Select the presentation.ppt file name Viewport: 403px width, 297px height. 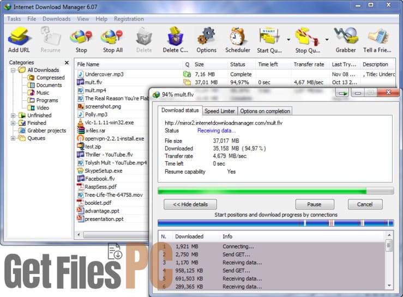[x=104, y=219]
